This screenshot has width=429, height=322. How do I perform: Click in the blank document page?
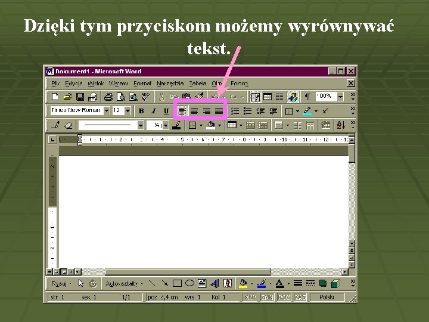click(204, 211)
